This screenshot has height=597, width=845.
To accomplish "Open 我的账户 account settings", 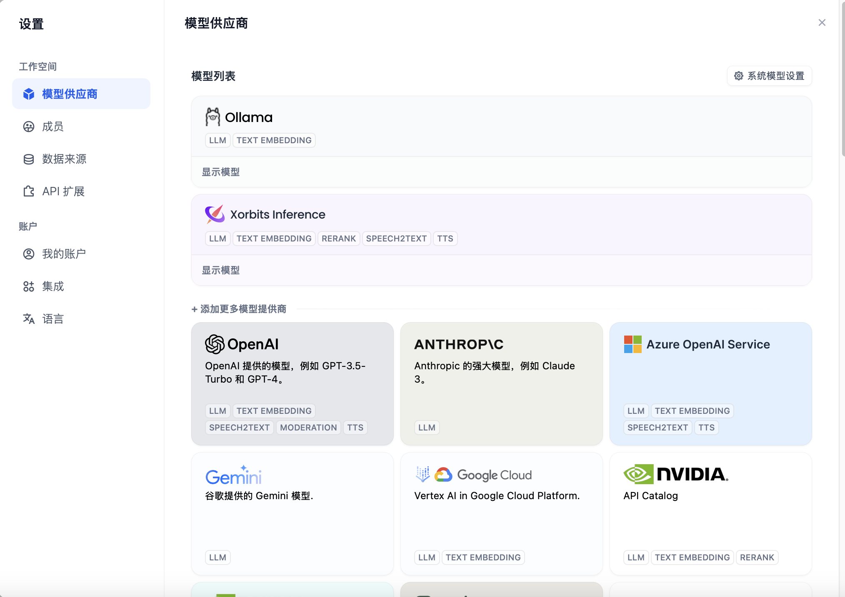I will point(64,254).
